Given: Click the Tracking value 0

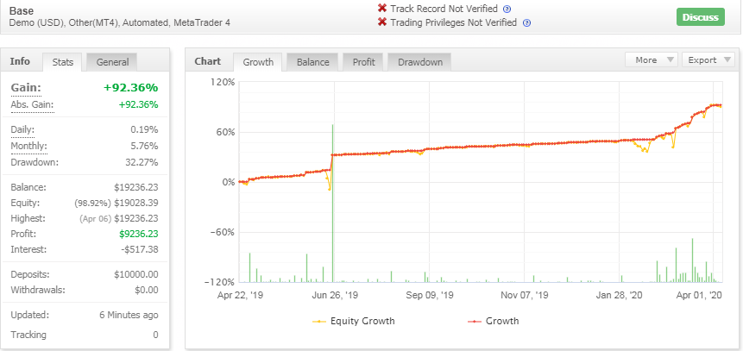Looking at the screenshot, I should pyautogui.click(x=155, y=335).
